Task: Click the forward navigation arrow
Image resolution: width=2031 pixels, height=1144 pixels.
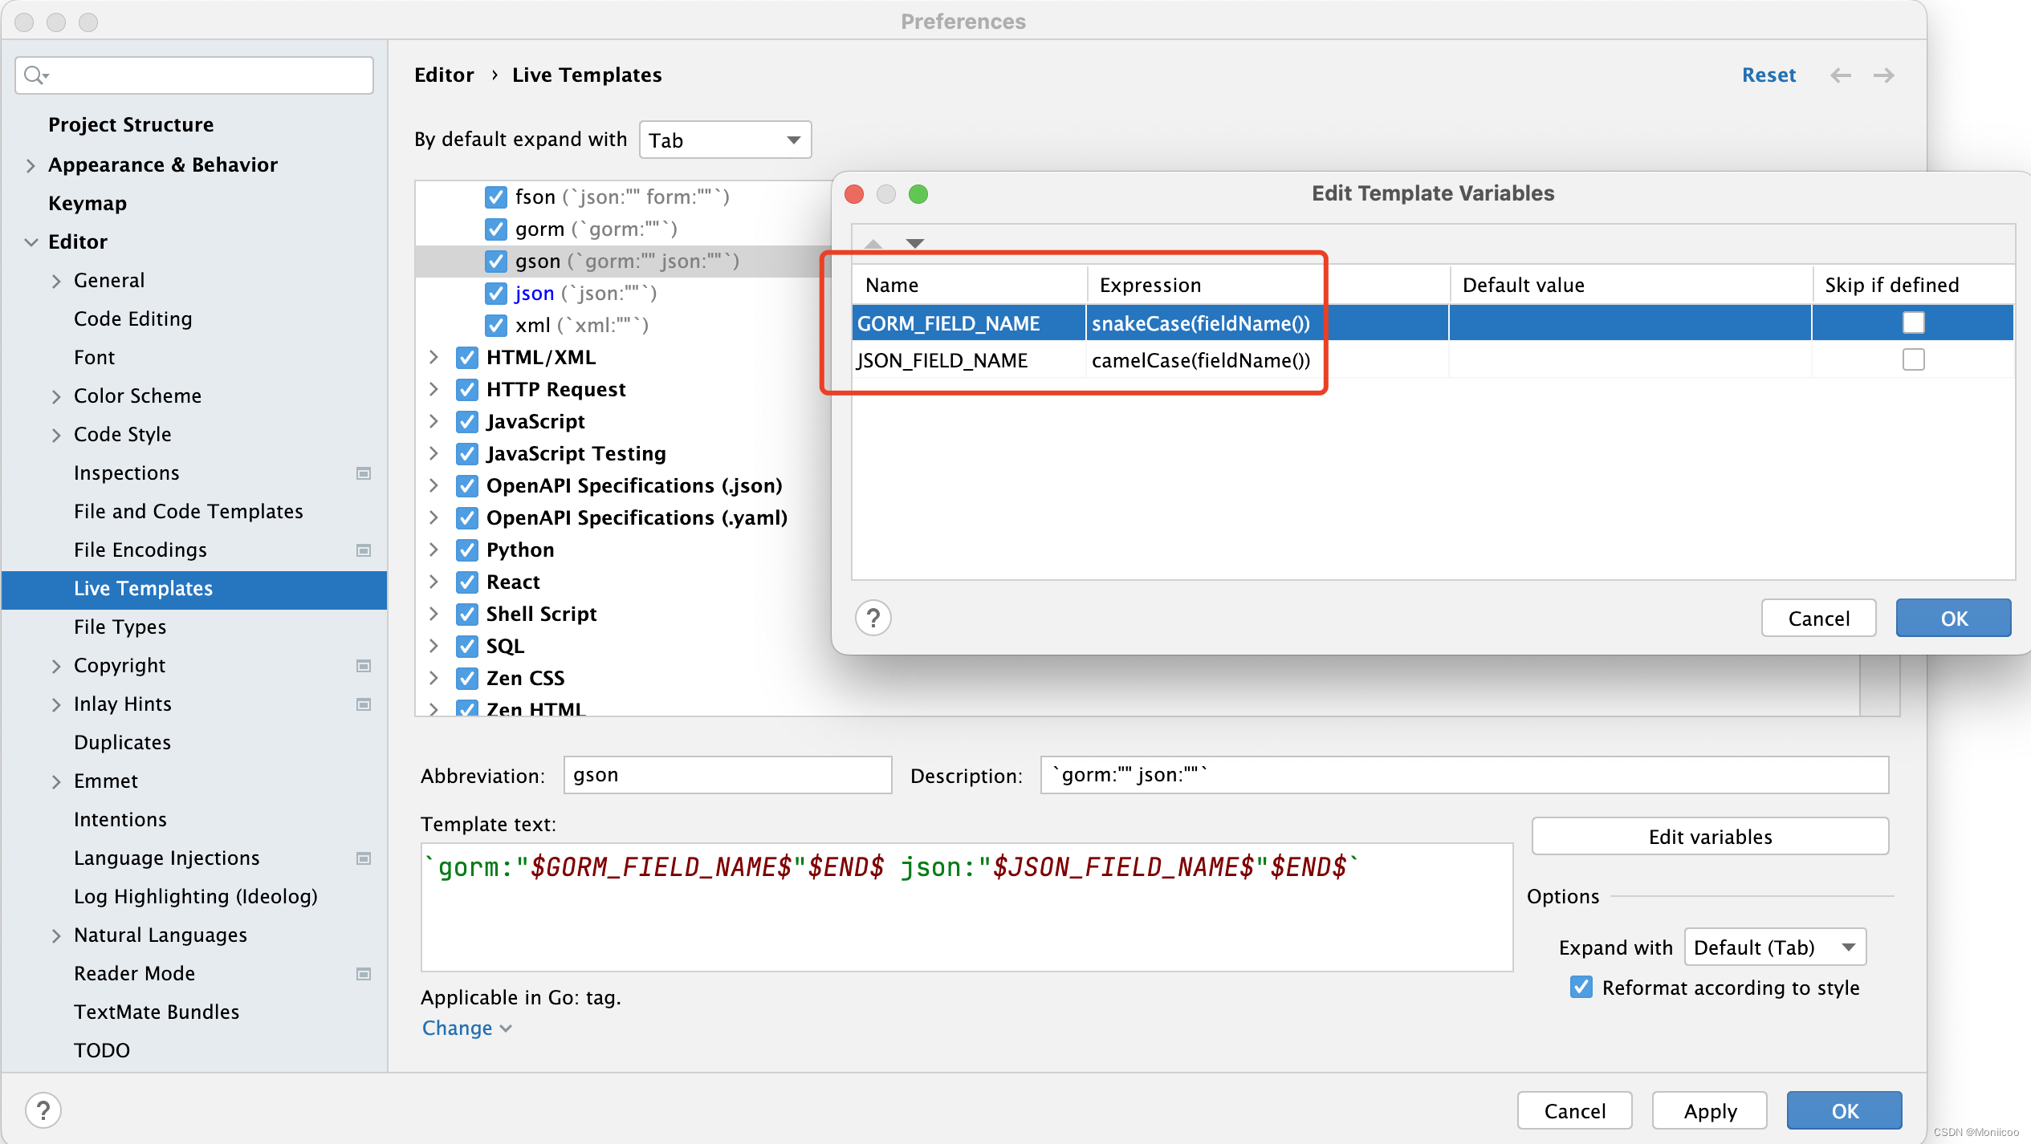Action: [1883, 75]
